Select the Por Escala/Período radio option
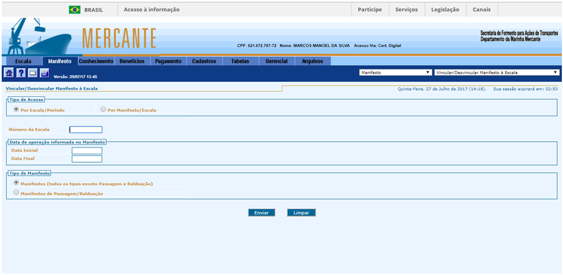This screenshot has height=275, width=563. (16, 109)
